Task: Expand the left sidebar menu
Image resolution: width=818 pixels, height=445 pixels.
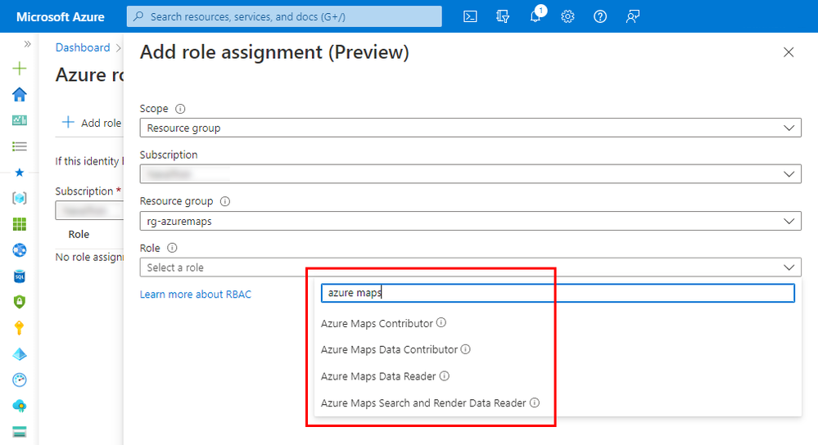Action: pyautogui.click(x=27, y=44)
